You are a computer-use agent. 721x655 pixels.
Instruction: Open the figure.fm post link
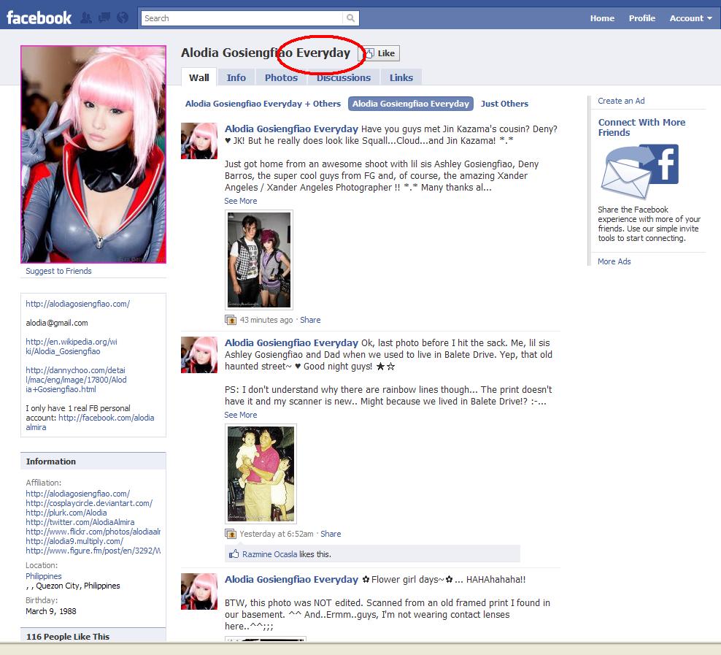[93, 551]
